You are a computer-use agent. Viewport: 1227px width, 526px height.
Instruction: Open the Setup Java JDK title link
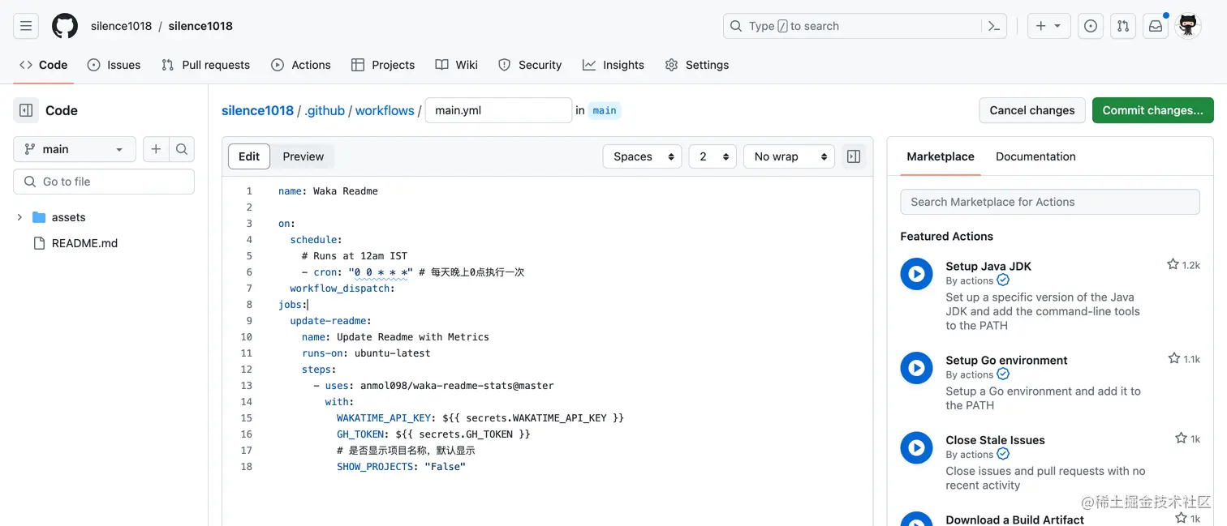pyautogui.click(x=988, y=266)
